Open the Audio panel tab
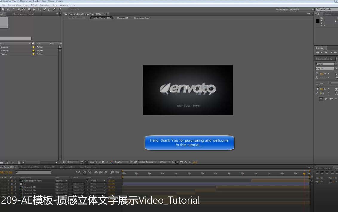 tap(328, 14)
